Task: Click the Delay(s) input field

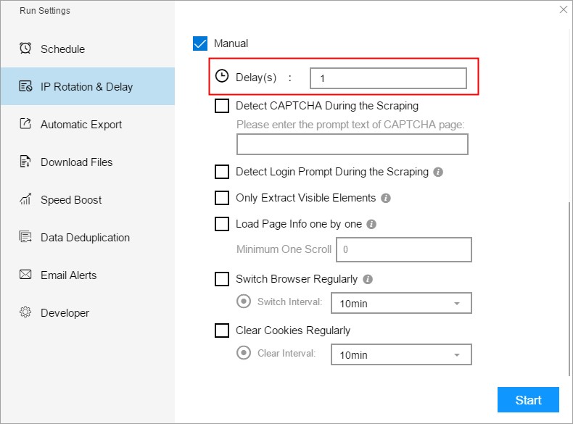Action: tap(387, 78)
